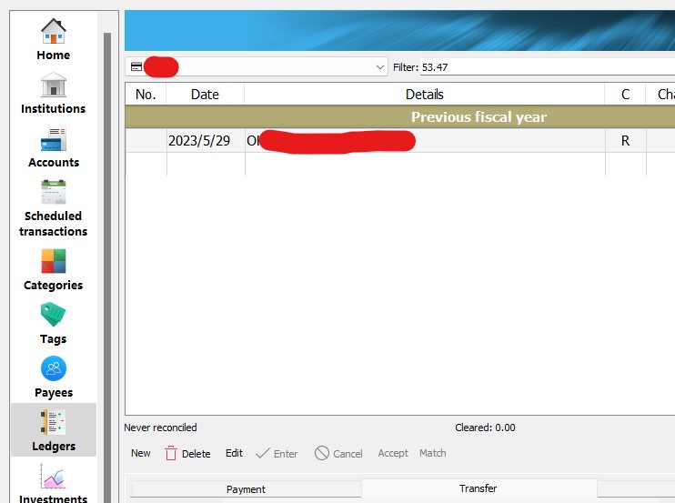Go to the Accounts view
The height and width of the screenshot is (503, 675).
pos(54,147)
